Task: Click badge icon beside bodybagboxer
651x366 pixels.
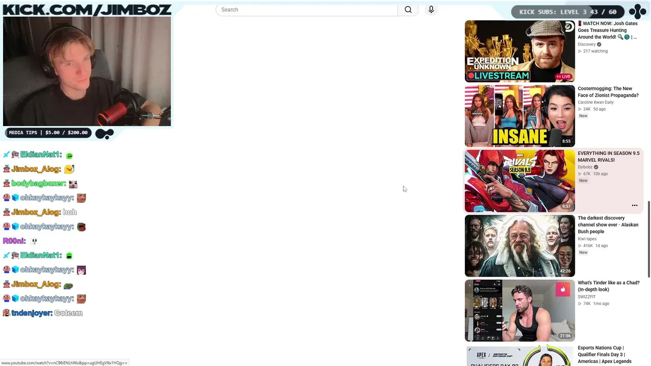Action: click(x=6, y=184)
